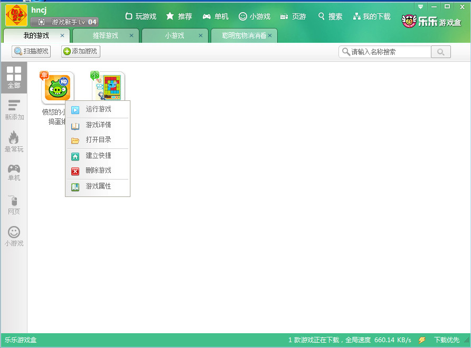Switch to the 聪明宠物消消看 tab
The image size is (471, 348).
coord(244,36)
